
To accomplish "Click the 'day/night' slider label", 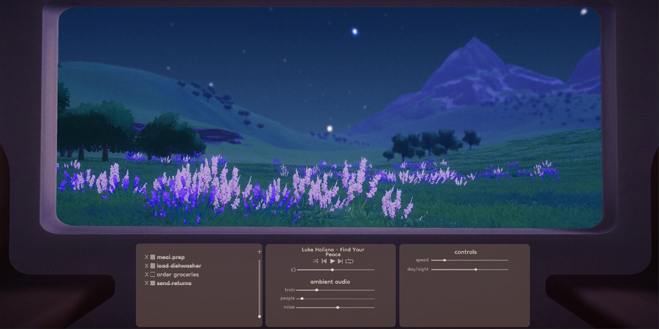I will [418, 269].
